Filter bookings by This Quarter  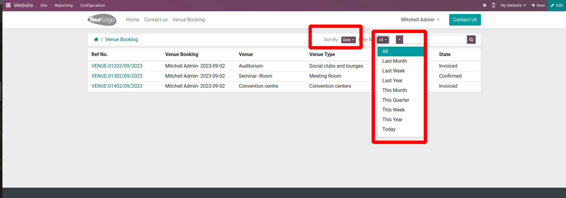[401, 100]
